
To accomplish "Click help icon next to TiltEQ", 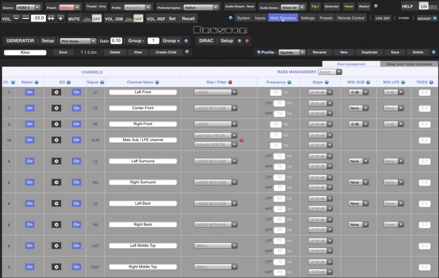I will 431,82.
